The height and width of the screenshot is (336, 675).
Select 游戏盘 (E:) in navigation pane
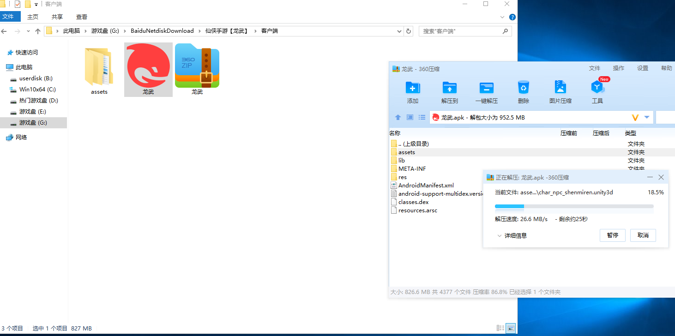[x=32, y=112]
